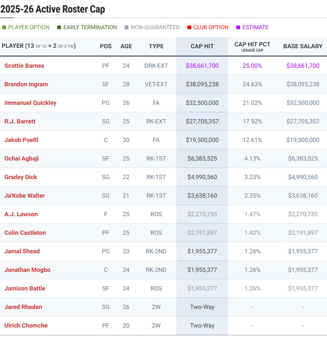Click Colin Castleton name link
Screen dimensions: 327x341
click(25, 233)
